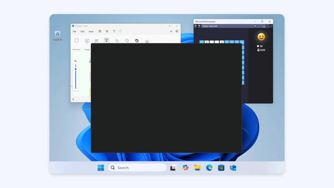Screen dimensions: 334x188
Task: Open Paint settings gear icon
Action: (x=177, y=31)
